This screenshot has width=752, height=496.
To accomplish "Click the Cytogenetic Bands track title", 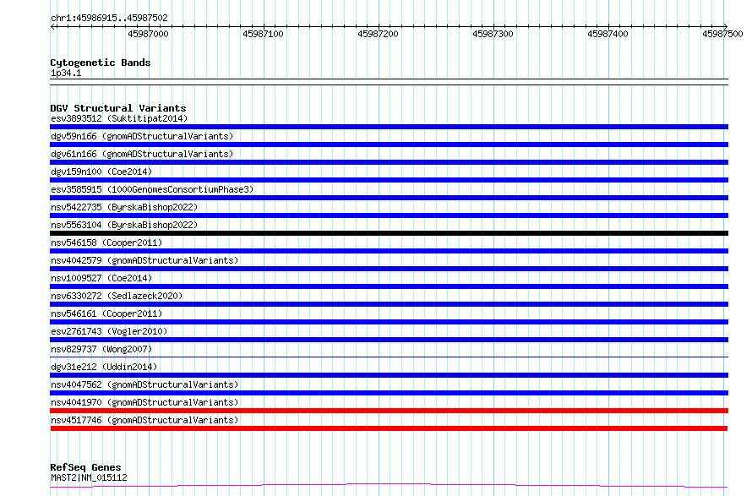I will (x=101, y=63).
